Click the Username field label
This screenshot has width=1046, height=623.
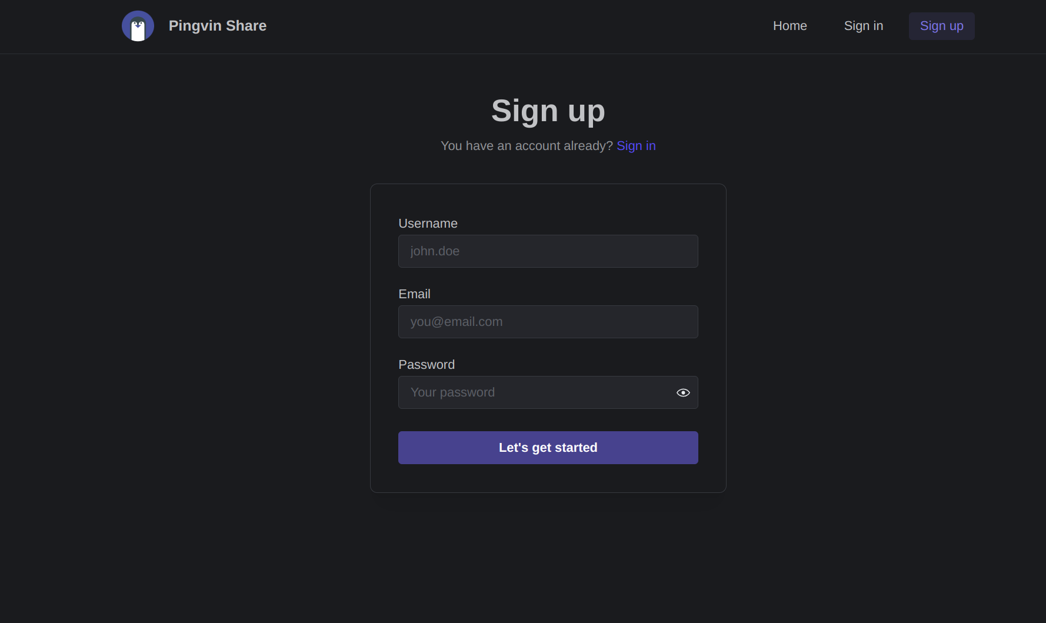428,224
